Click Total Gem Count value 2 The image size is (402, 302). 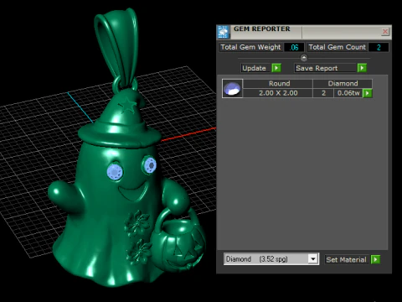click(x=379, y=47)
